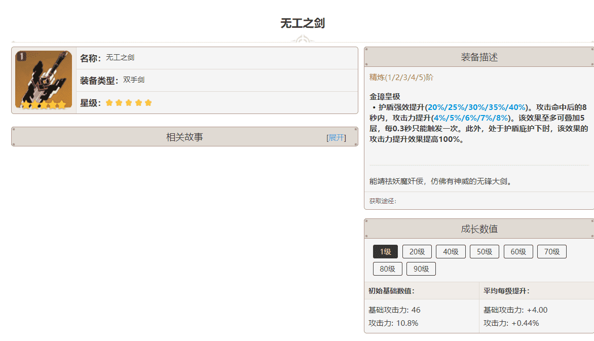Select the 60级 level tab
Image resolution: width=594 pixels, height=341 pixels.
(x=518, y=252)
